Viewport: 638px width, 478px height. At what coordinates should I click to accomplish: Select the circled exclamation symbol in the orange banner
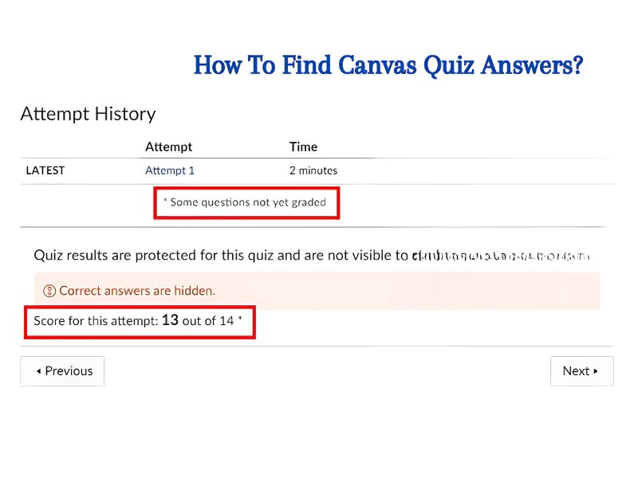[49, 291]
